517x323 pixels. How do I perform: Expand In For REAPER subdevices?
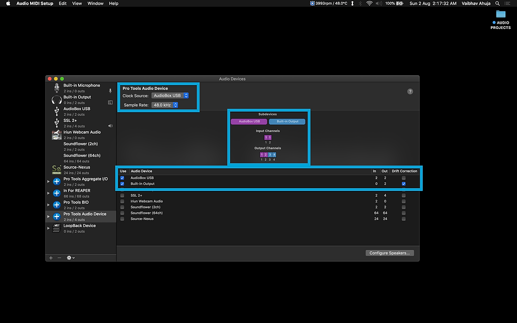coord(49,193)
